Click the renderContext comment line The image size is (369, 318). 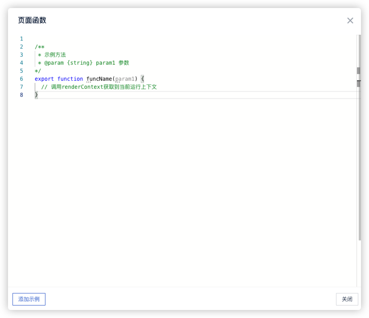[x=99, y=87]
